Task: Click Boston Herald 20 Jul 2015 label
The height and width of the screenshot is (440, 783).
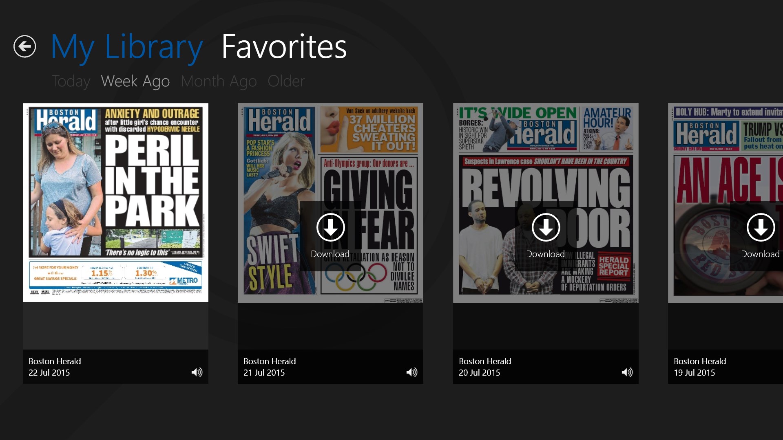Action: pos(484,367)
